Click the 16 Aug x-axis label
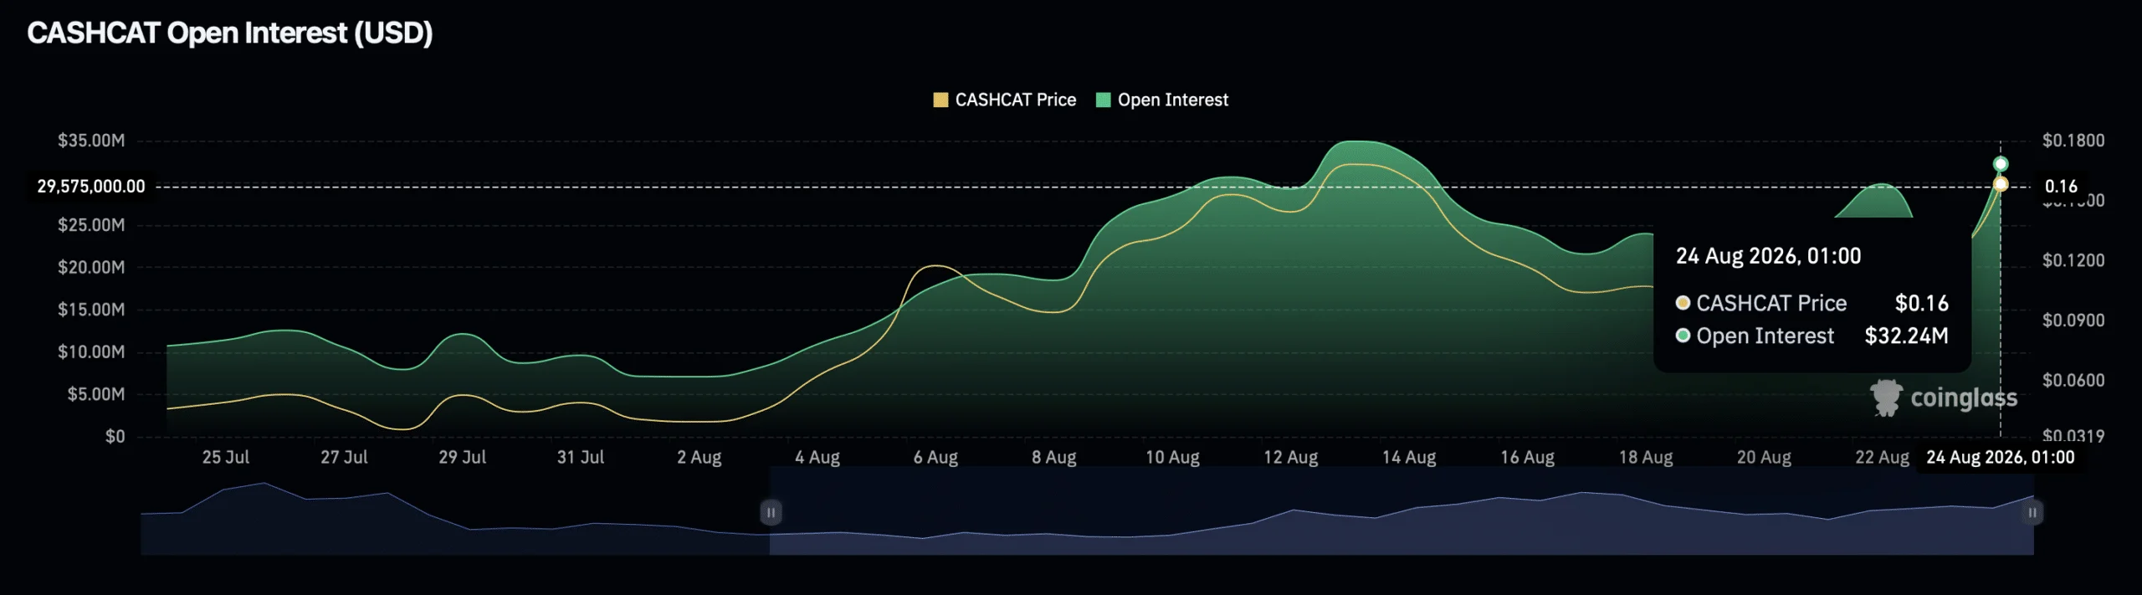The image size is (2142, 595). pos(1528,458)
